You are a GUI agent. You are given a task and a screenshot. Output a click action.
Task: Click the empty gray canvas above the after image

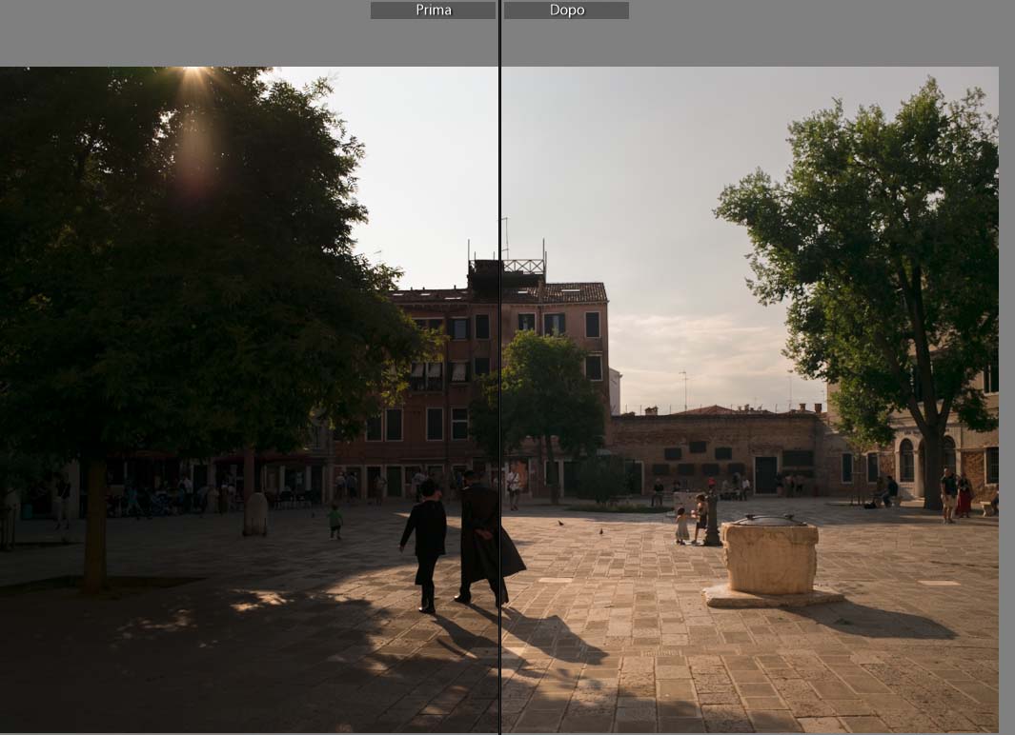pos(810,33)
